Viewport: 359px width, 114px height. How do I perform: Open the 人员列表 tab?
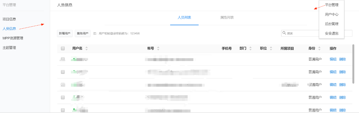pos(184,17)
